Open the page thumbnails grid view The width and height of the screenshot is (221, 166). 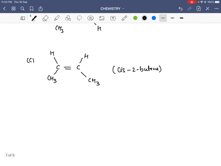(13, 9)
